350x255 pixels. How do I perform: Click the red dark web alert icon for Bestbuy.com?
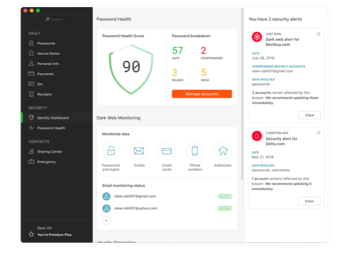(x=257, y=37)
